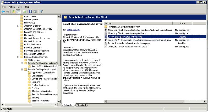Viewport: 208px width, 112px height.
Task: Click the Export list toolbar icon
Action: (24, 12)
